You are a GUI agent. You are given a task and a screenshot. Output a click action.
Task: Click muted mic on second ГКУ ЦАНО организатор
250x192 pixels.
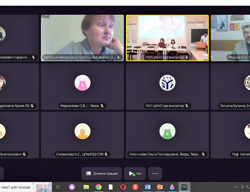(187, 106)
